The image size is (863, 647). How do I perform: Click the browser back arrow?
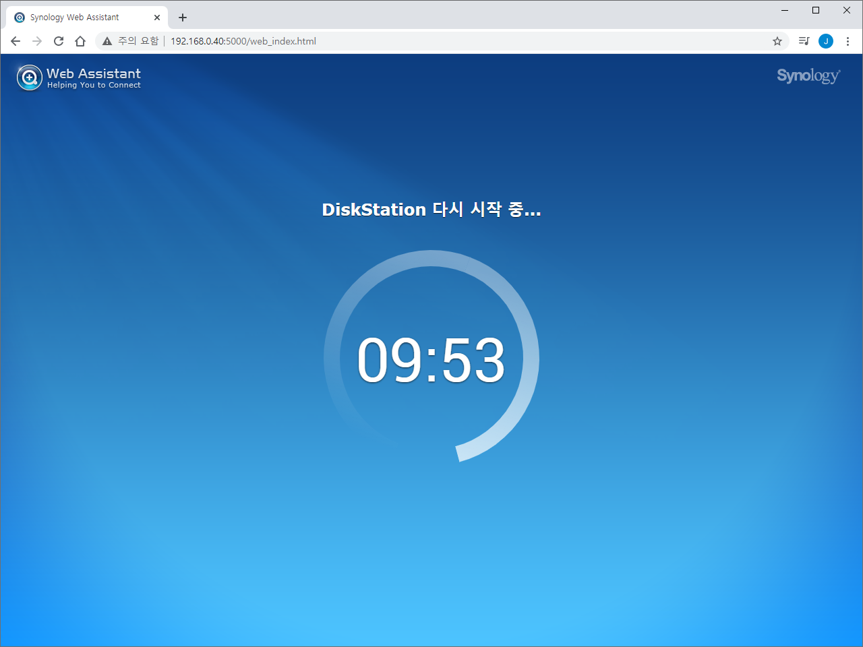(16, 41)
